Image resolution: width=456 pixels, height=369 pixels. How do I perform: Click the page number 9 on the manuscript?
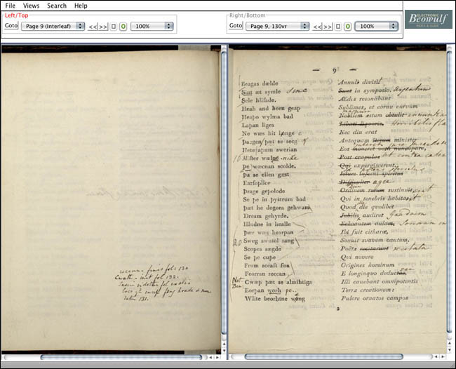334,70
